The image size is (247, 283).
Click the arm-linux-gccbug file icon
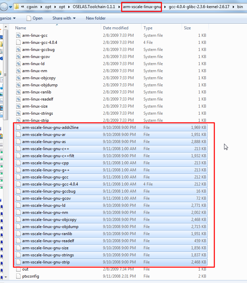pos(18,50)
